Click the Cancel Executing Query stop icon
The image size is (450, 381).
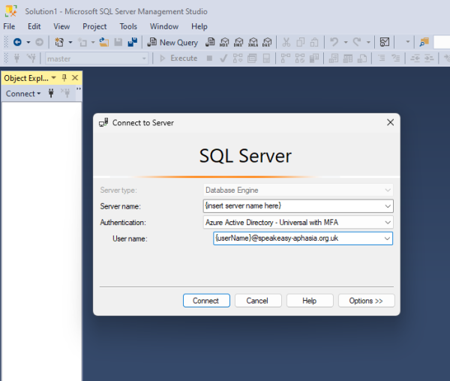[209, 58]
